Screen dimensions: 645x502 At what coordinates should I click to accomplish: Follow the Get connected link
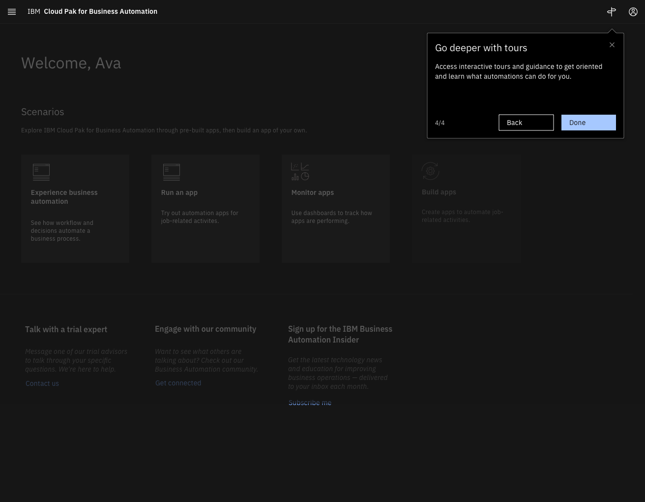tap(178, 383)
